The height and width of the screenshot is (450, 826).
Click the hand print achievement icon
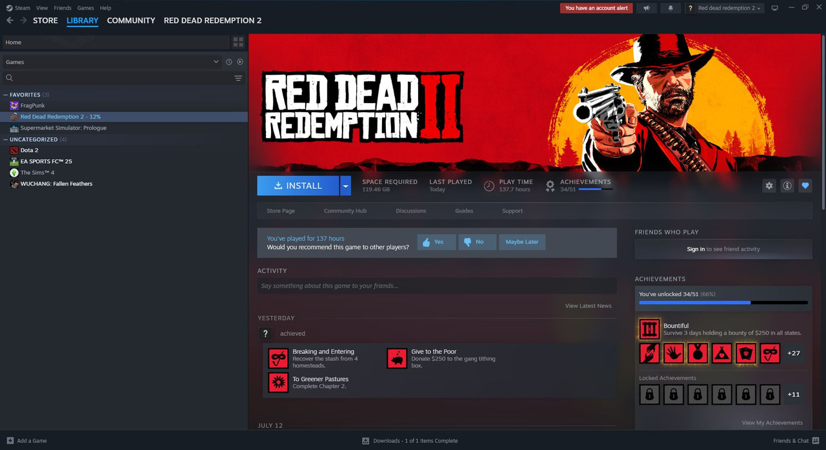[674, 353]
